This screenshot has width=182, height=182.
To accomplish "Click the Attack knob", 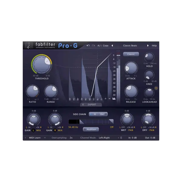I will pos(131,68).
